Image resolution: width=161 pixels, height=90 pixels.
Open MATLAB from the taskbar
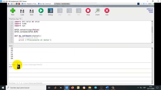point(55,88)
